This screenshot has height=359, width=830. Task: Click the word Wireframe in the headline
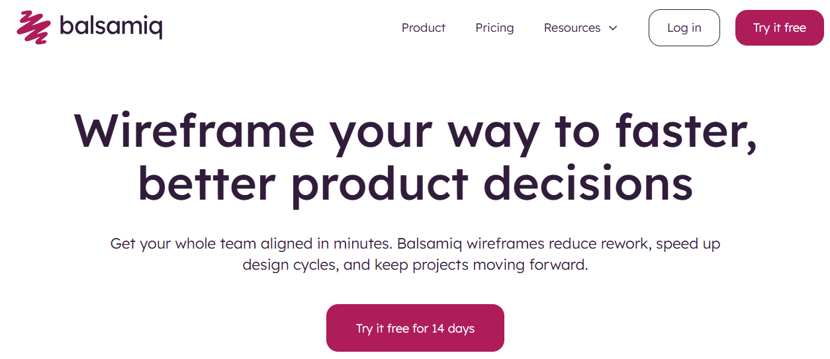tap(194, 131)
